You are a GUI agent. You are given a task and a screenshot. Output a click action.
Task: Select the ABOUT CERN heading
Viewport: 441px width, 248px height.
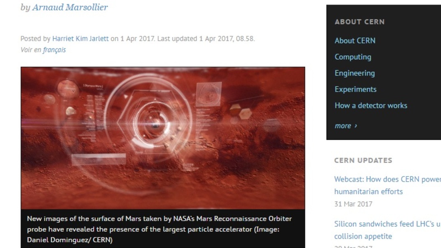[360, 22]
